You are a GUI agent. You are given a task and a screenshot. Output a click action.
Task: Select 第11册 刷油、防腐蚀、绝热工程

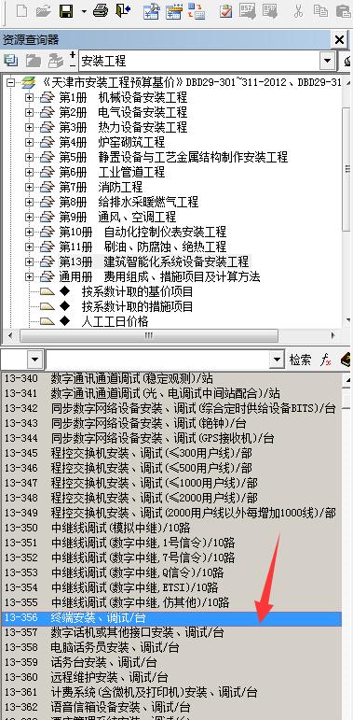pyautogui.click(x=143, y=247)
